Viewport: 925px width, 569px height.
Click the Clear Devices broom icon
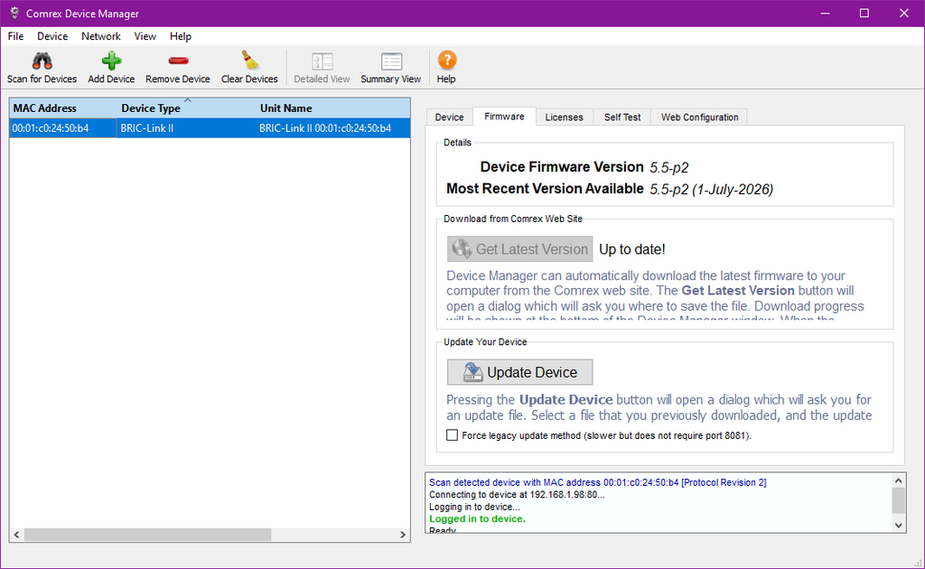[249, 61]
